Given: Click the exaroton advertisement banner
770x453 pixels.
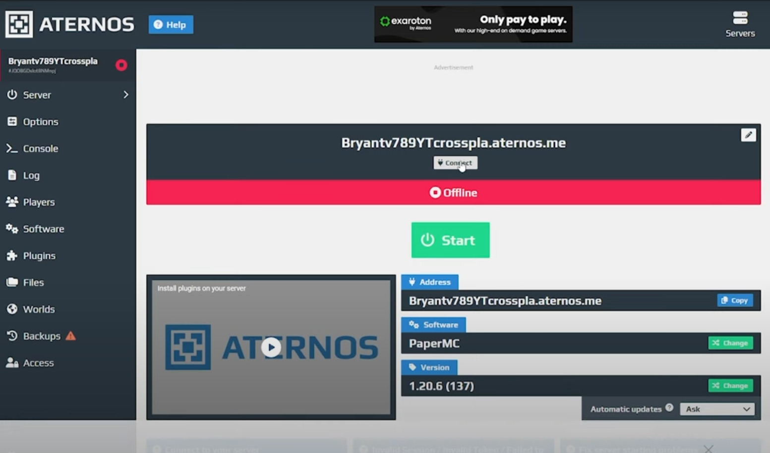Looking at the screenshot, I should (x=473, y=24).
